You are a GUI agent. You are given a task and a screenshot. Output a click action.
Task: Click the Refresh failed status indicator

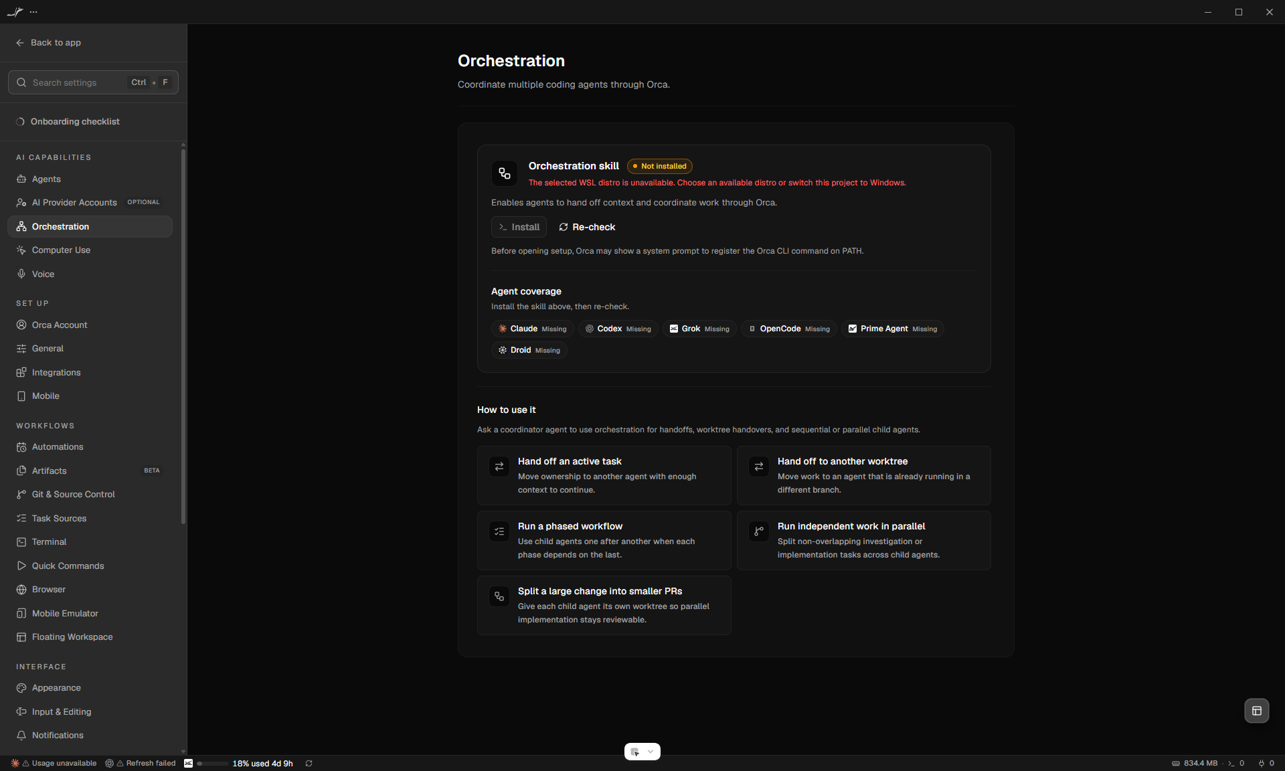[141, 764]
